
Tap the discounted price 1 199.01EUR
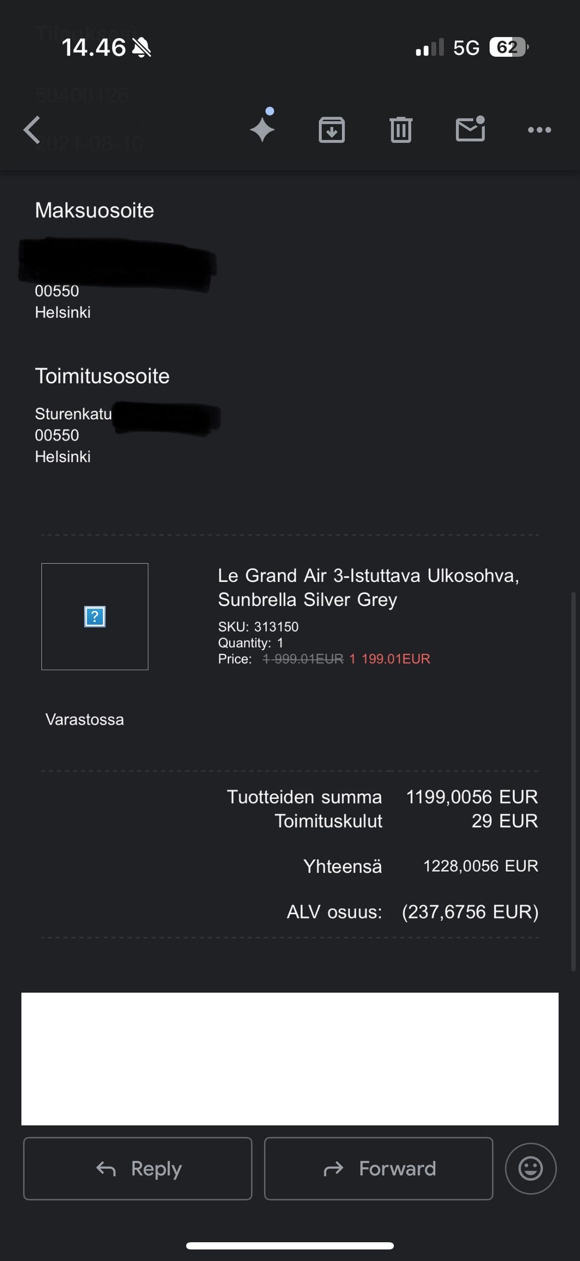(x=390, y=659)
